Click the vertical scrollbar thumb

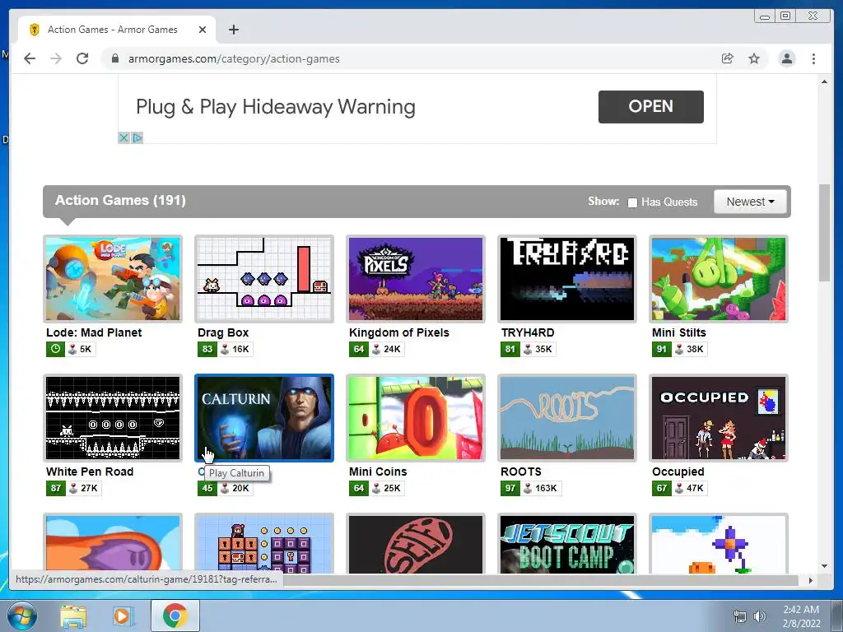[824, 232]
